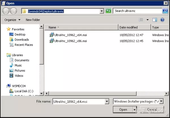
Task: Expand the address bar path dropdown
Action: click(x=102, y=11)
